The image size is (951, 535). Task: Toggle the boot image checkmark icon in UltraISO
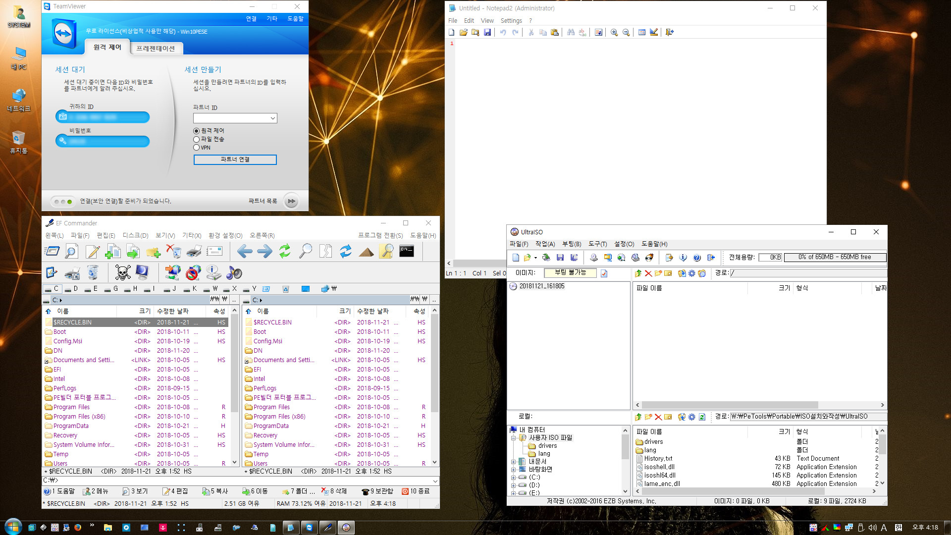pyautogui.click(x=604, y=273)
